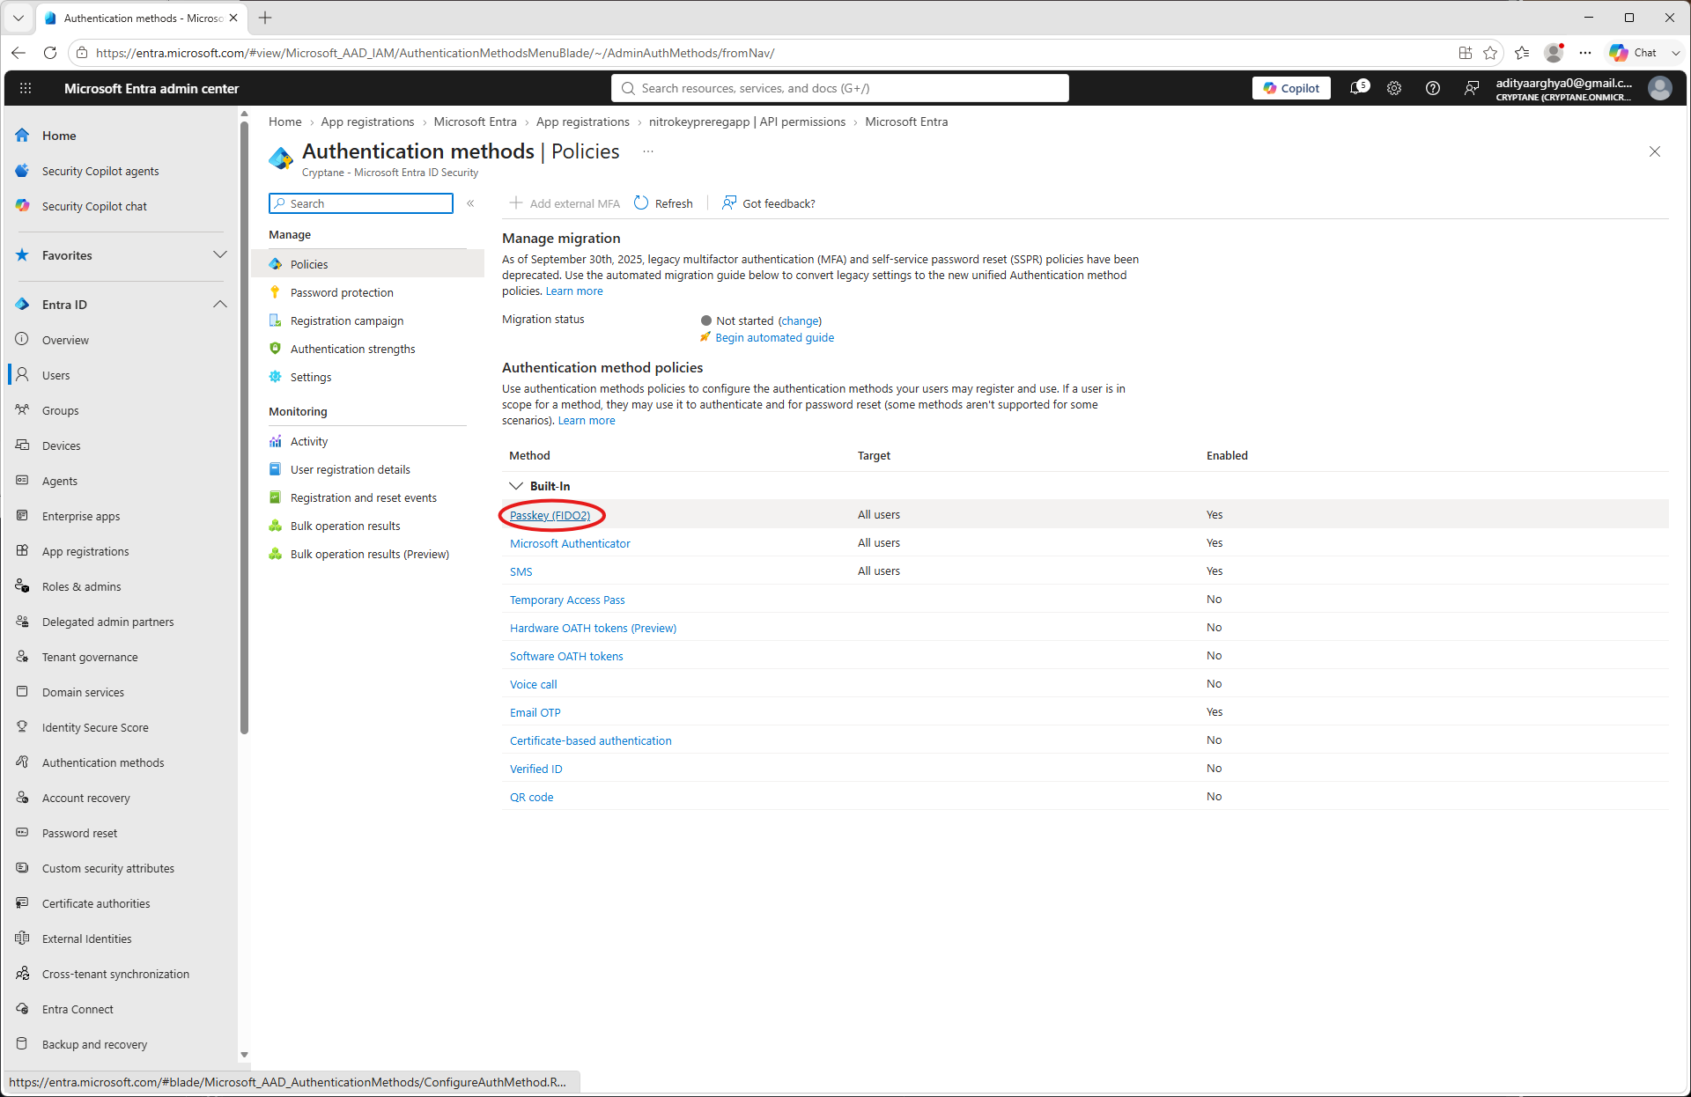Open the help question mark icon

click(1433, 88)
